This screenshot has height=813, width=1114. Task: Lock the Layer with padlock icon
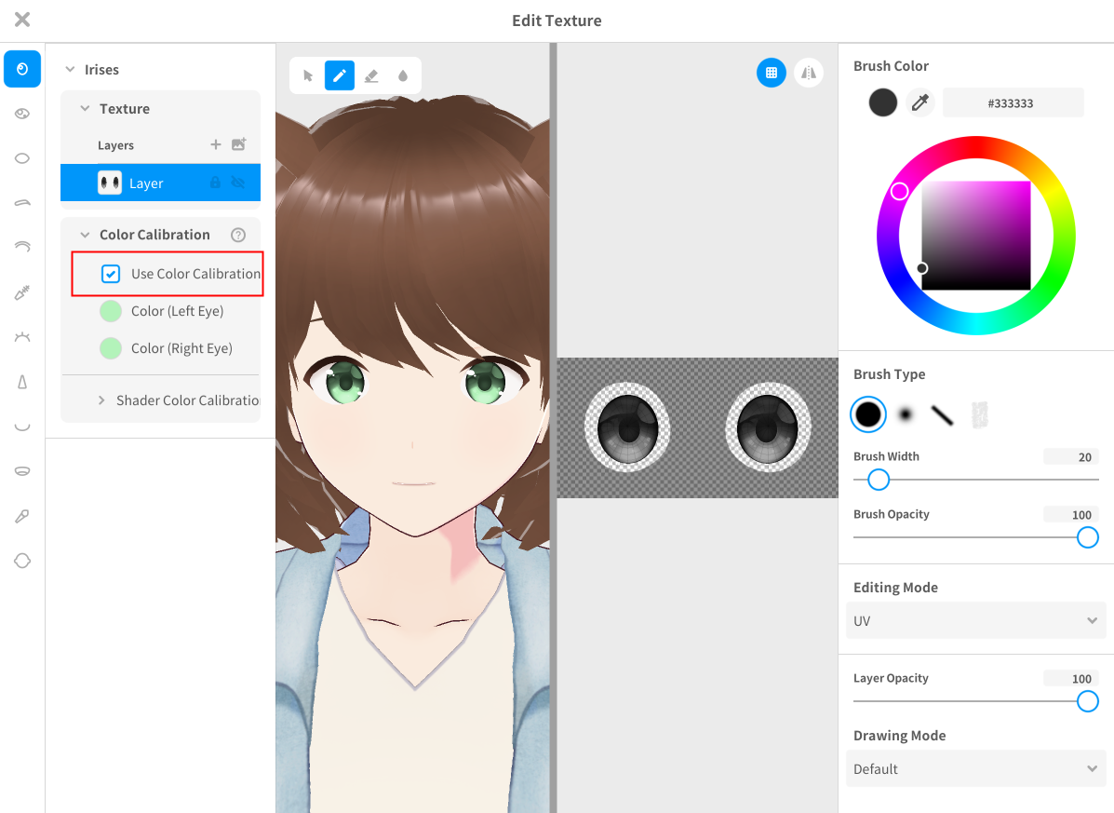(x=216, y=183)
